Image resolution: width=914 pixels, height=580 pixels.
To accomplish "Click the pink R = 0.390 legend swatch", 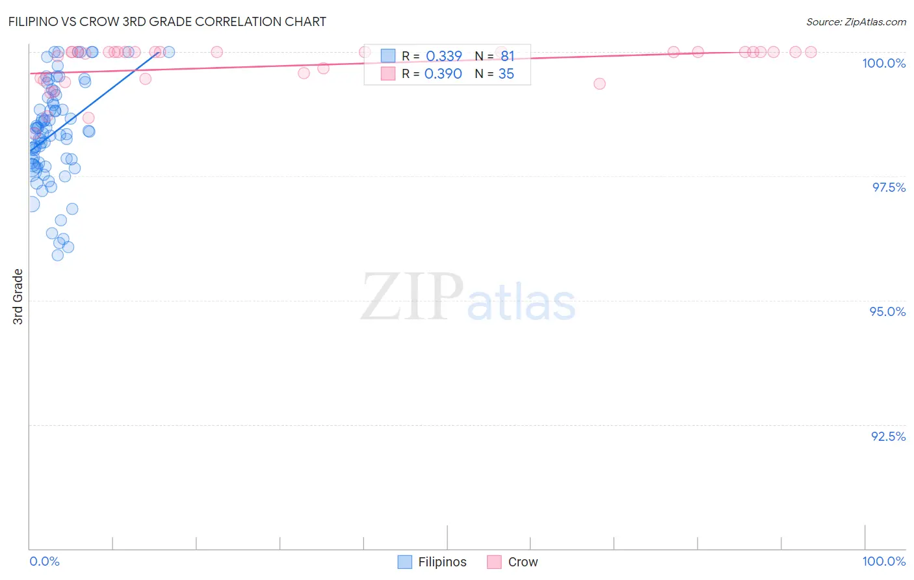I will [388, 73].
